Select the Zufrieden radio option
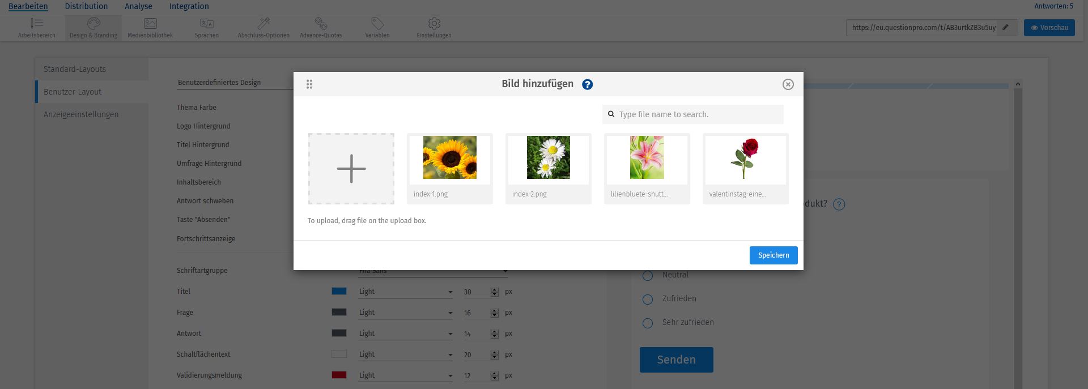Screen dimensions: 1088x389 coord(648,300)
